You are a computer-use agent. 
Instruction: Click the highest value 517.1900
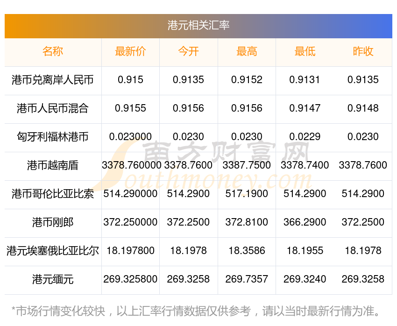coord(247,194)
